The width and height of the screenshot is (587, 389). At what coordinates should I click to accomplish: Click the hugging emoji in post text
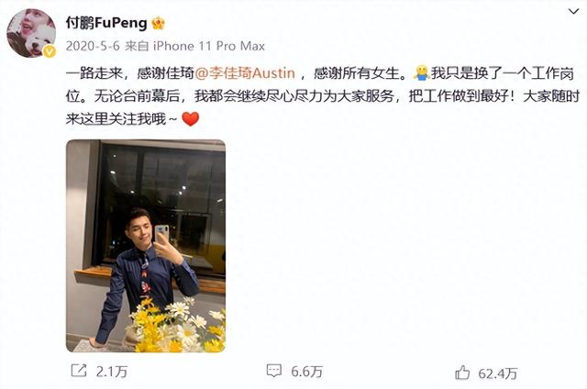tap(421, 73)
